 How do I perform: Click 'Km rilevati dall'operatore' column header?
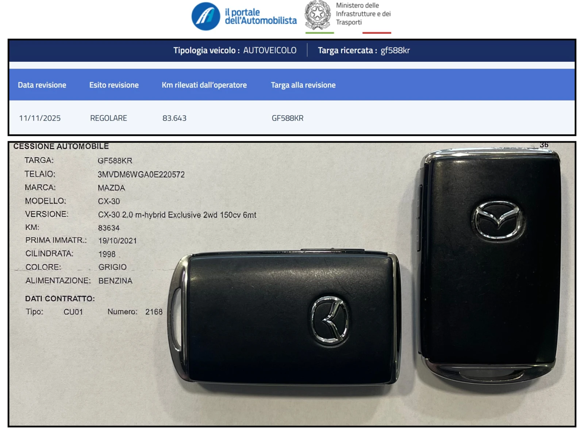point(204,85)
